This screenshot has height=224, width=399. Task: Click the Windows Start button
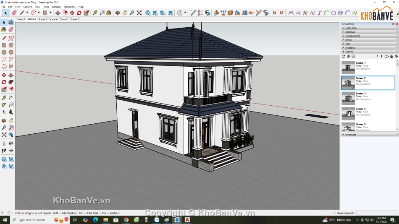click(5, 220)
